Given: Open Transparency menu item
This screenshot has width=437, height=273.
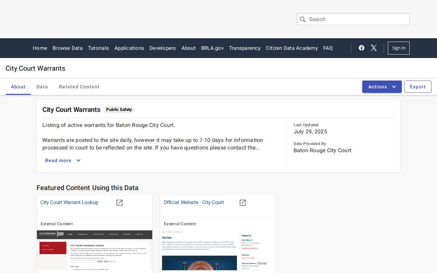Looking at the screenshot, I should coord(245,48).
